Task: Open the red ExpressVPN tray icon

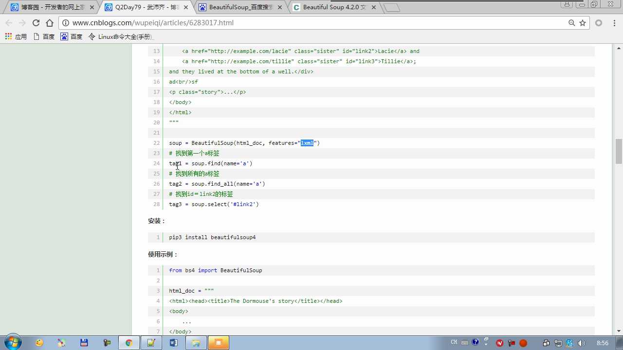Action: (x=500, y=343)
